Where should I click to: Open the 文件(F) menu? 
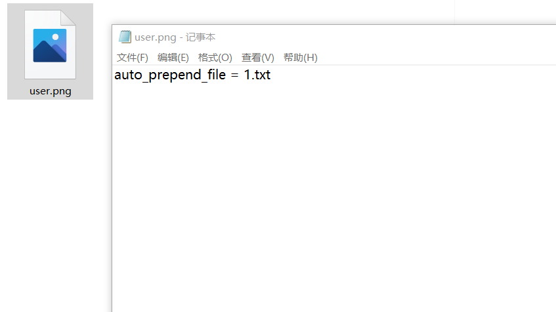pos(132,58)
